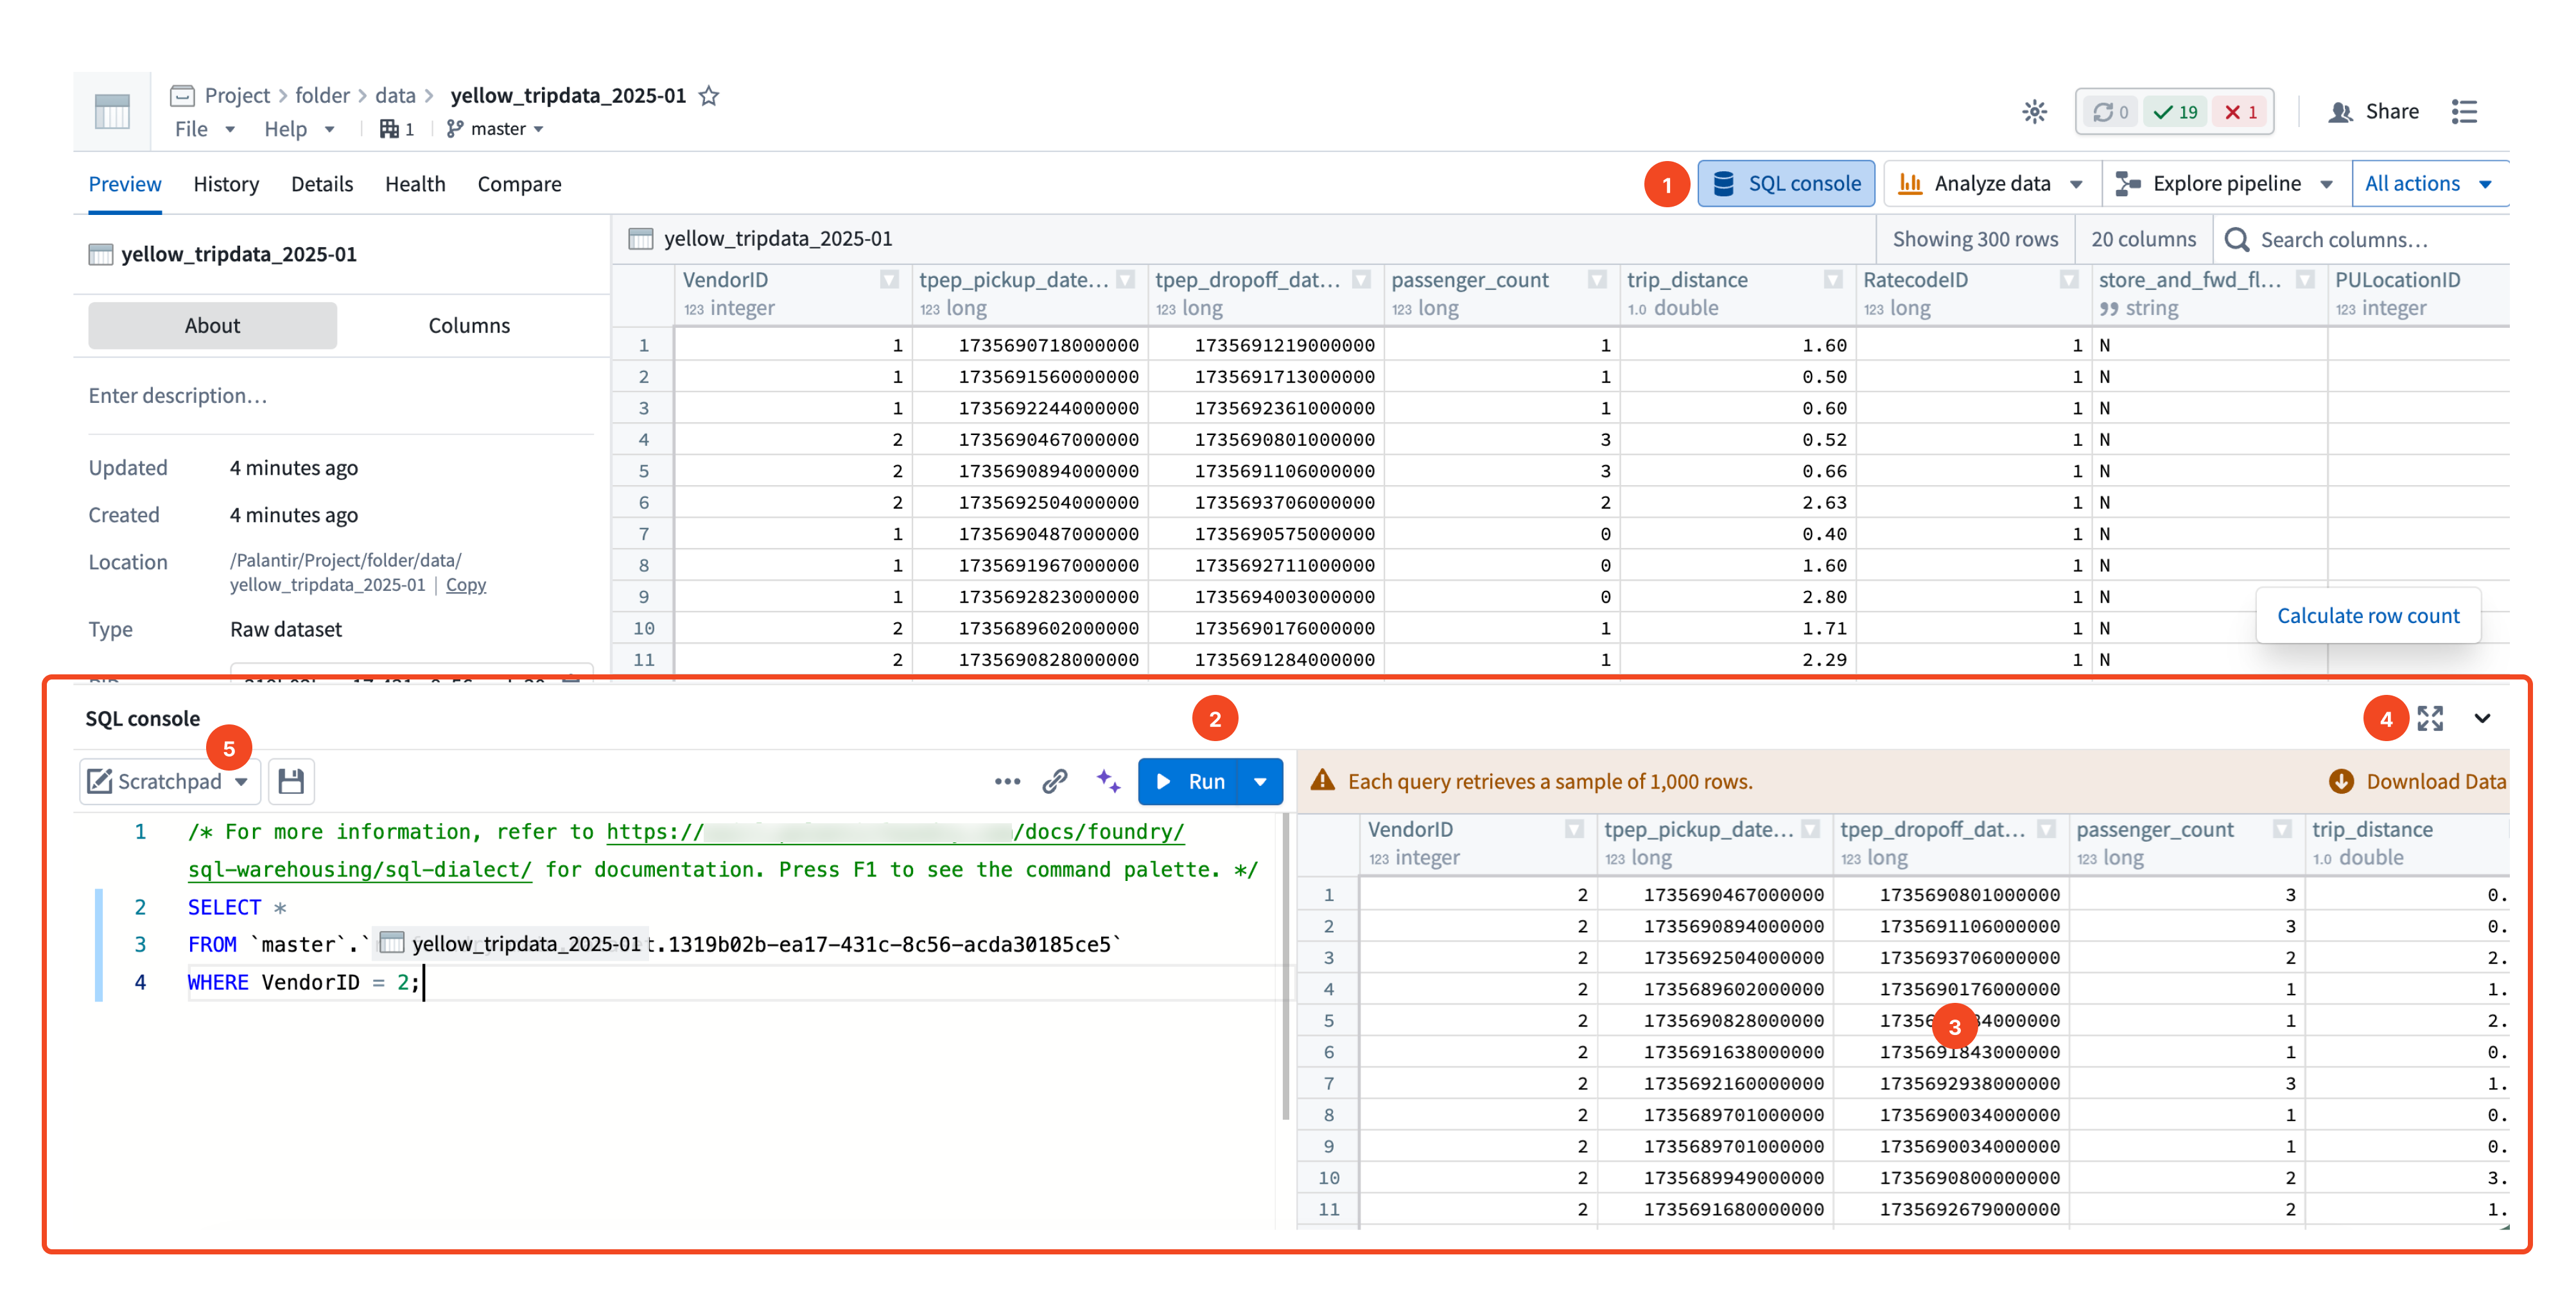Open more options in SQL console

coord(1007,782)
